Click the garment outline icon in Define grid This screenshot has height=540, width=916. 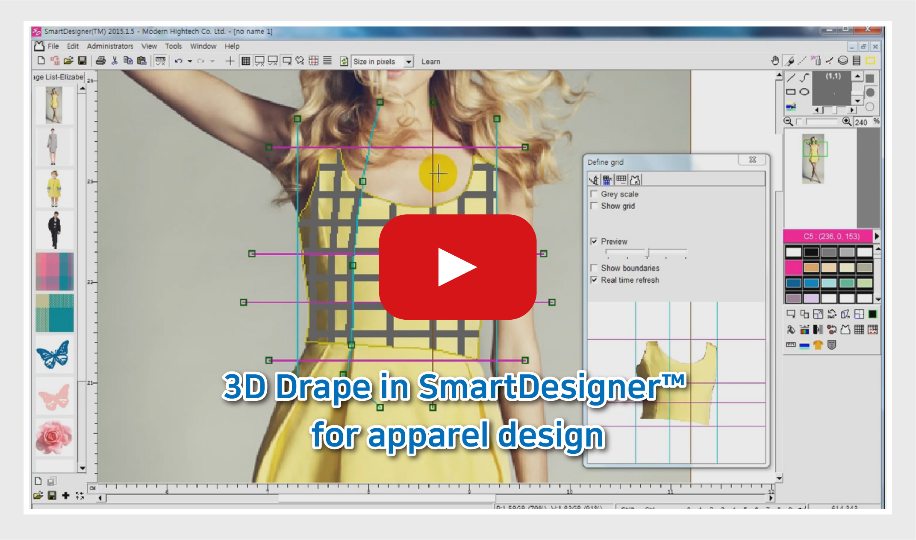636,180
